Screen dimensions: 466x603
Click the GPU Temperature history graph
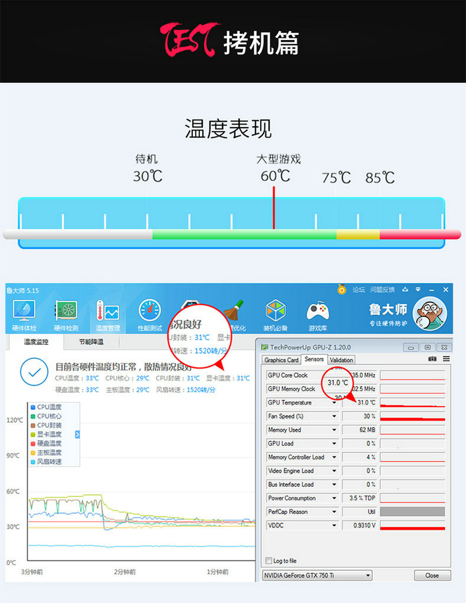click(x=412, y=403)
